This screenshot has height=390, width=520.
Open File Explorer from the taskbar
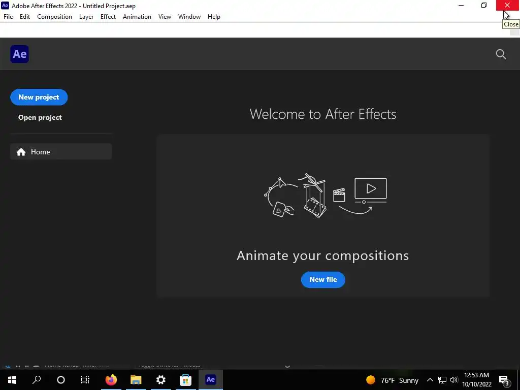(136, 380)
